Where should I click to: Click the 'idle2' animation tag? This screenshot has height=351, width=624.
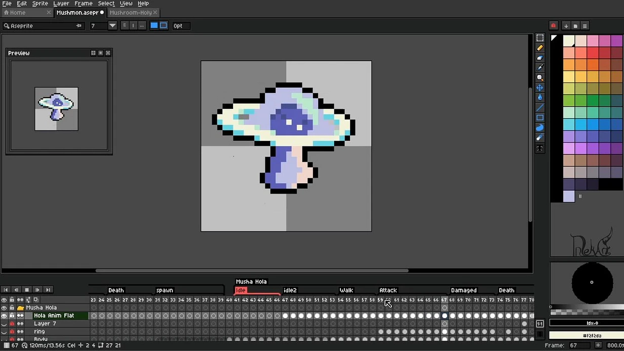click(x=290, y=290)
